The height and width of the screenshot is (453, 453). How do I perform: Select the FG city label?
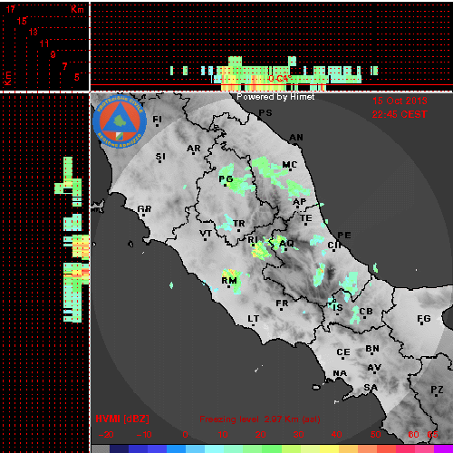(424, 318)
